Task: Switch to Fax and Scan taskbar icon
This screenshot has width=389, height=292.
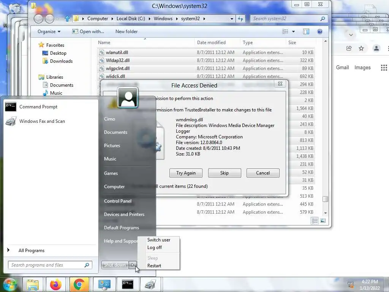Action: tap(150, 284)
